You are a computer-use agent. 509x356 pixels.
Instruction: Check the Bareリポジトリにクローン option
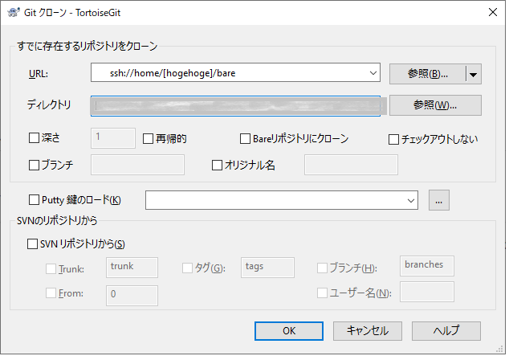246,138
